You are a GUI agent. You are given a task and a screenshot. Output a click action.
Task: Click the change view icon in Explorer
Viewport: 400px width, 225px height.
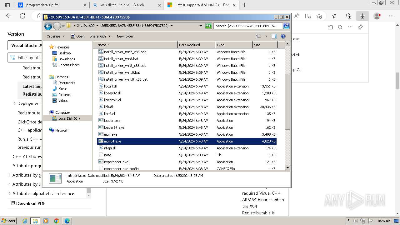point(258,36)
